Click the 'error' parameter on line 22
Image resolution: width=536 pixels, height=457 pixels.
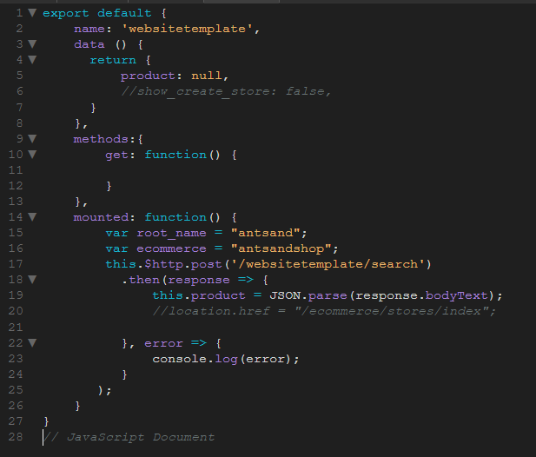(163, 343)
